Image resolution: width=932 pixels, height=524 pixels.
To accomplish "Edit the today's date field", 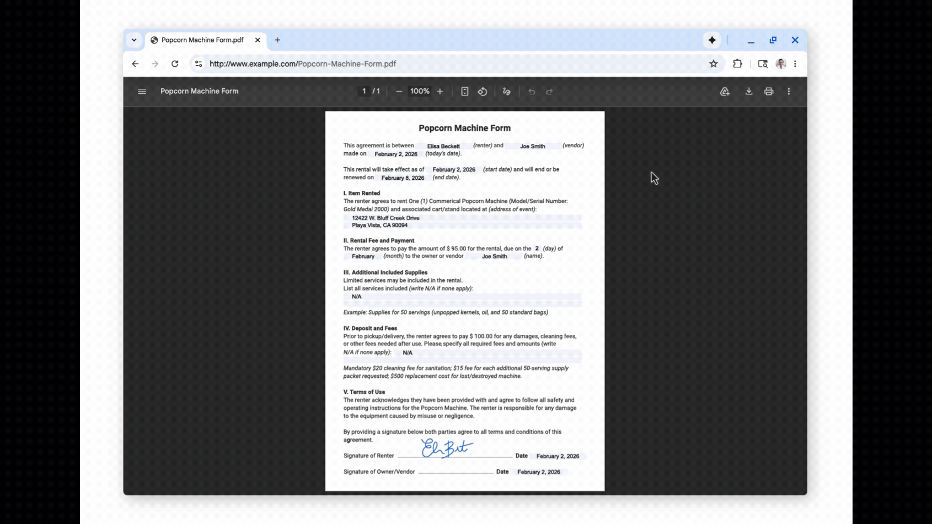I will point(396,154).
